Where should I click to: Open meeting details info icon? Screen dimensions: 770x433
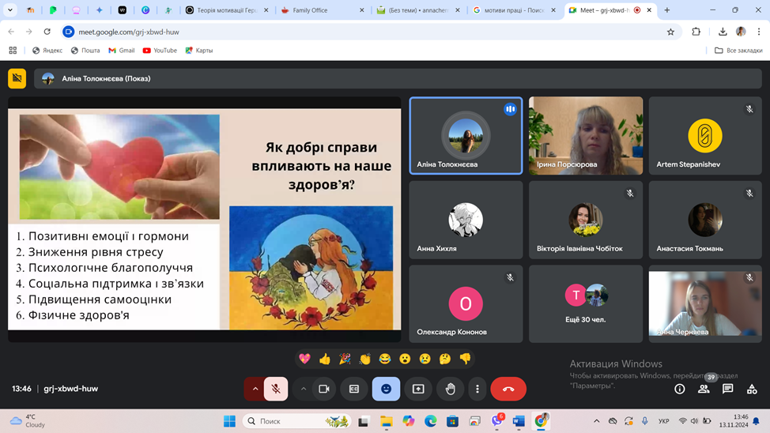point(679,389)
